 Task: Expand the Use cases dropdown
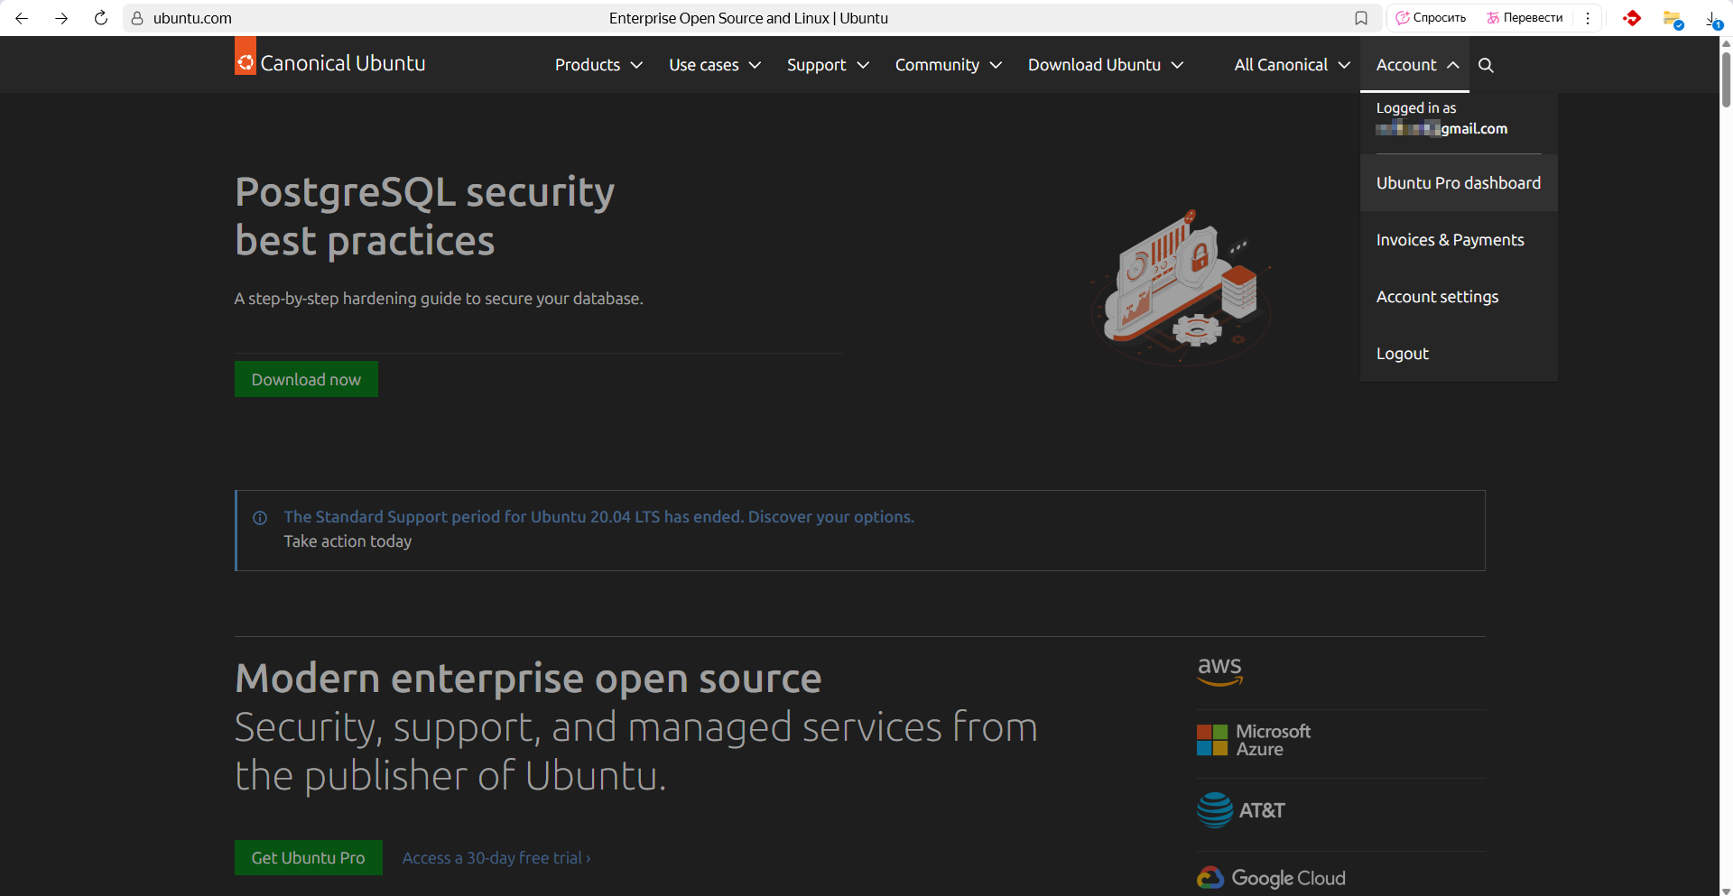(x=715, y=65)
